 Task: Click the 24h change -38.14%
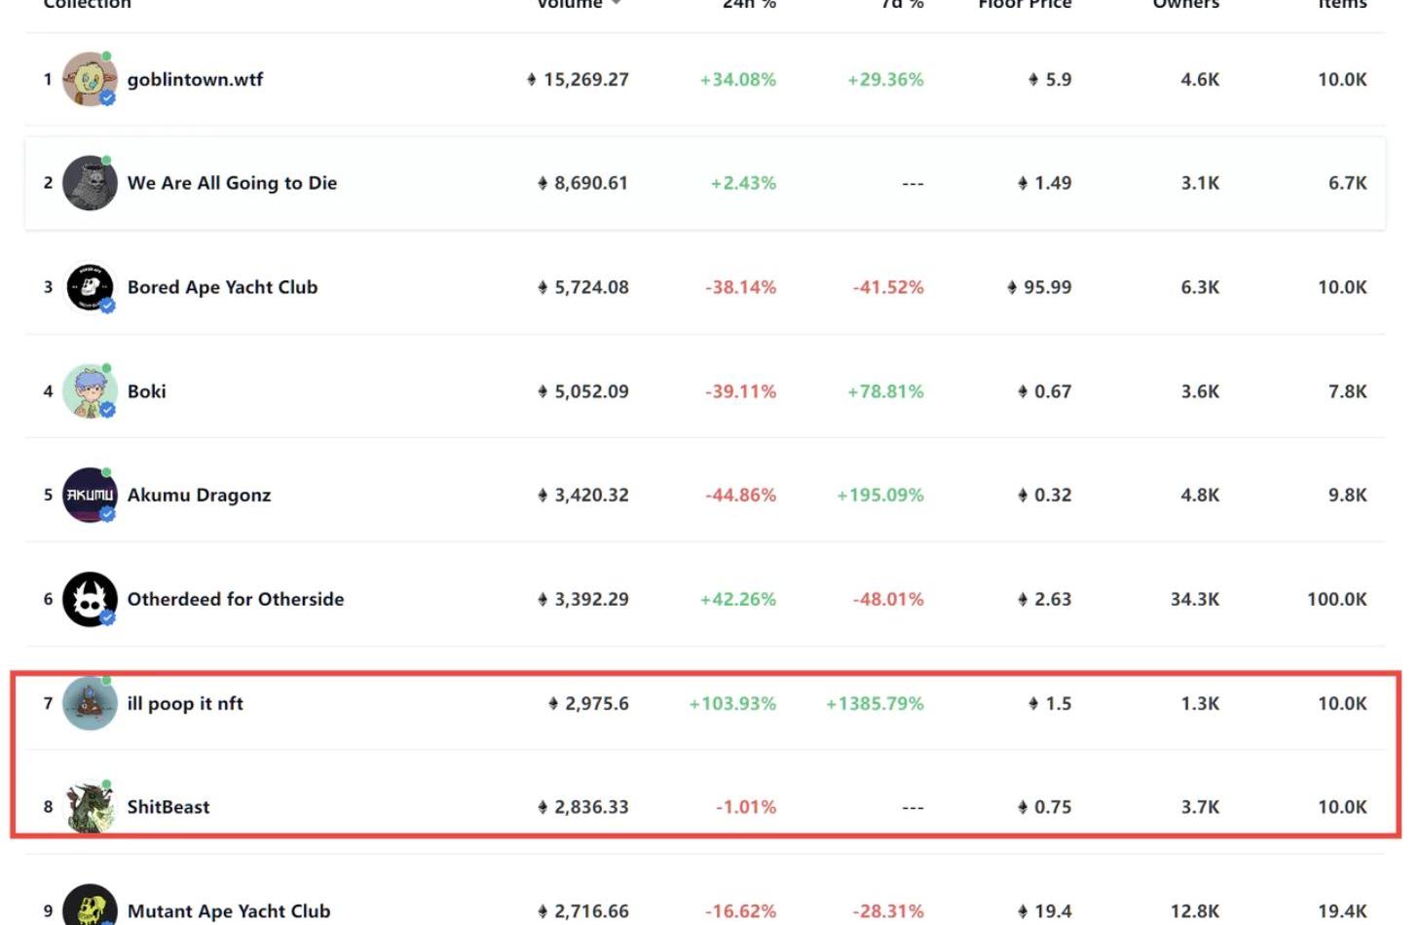point(741,287)
